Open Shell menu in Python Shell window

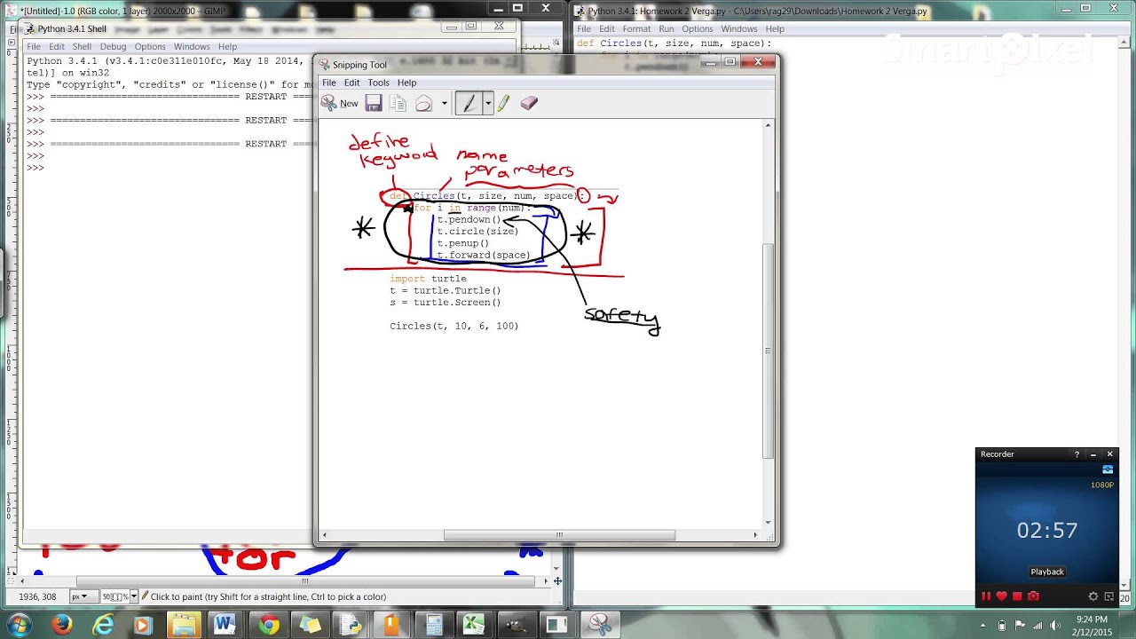(x=82, y=46)
